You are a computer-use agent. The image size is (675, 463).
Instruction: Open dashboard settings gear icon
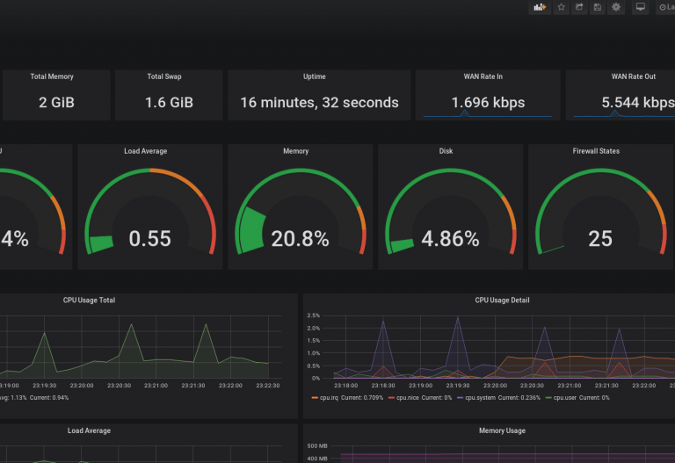point(616,7)
